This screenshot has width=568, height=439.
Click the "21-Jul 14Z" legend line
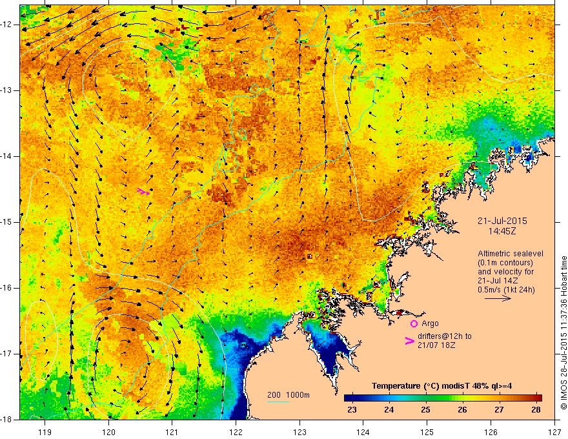(498, 281)
